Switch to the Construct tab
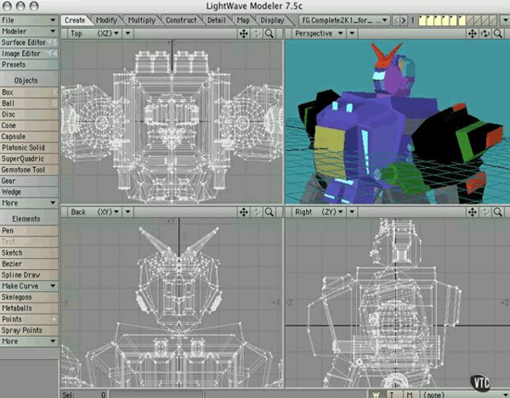Viewport: 510px width, 398px height. [181, 20]
